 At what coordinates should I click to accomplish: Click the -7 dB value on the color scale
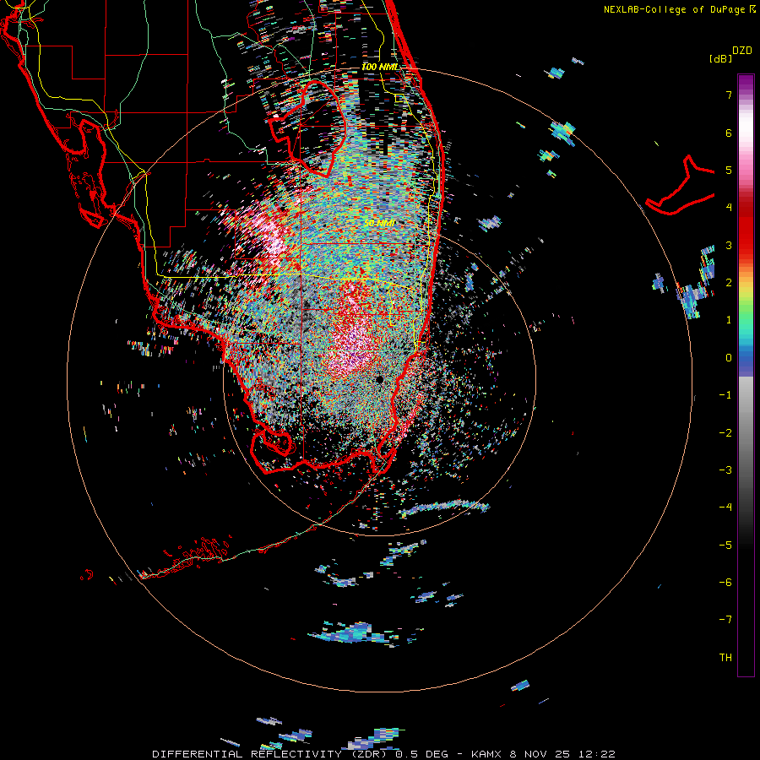click(725, 620)
